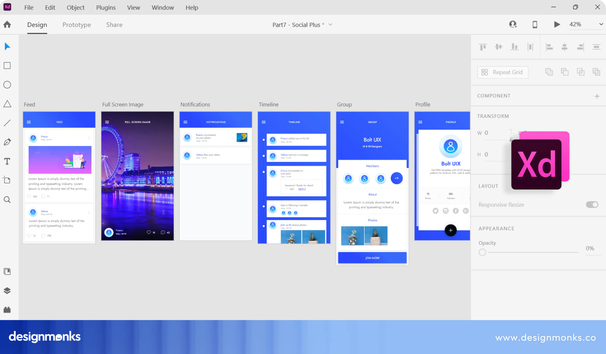Screen dimensions: 606x354
Task: Select the Ellipse tool
Action: pos(7,85)
